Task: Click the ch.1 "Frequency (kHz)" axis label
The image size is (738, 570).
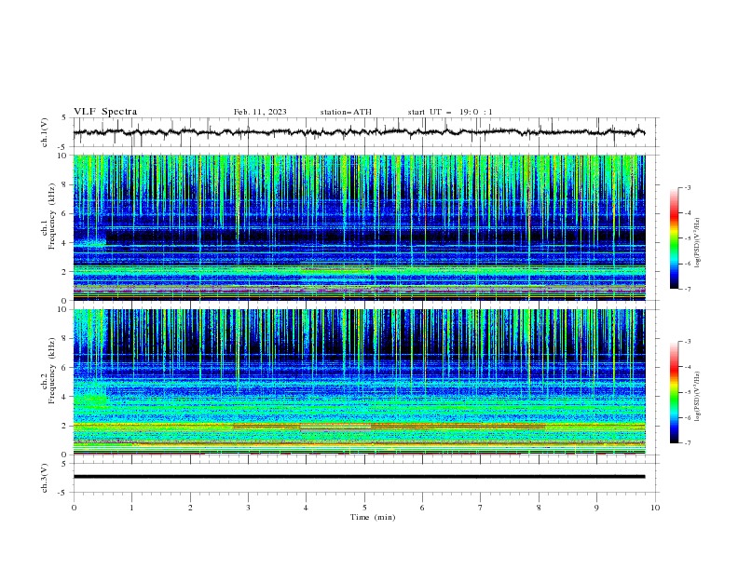Action: pos(51,217)
